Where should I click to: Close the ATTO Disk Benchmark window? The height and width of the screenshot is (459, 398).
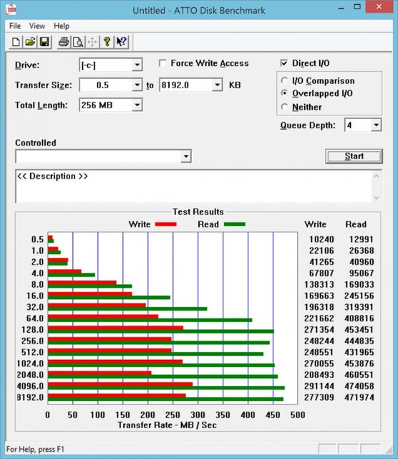point(379,6)
